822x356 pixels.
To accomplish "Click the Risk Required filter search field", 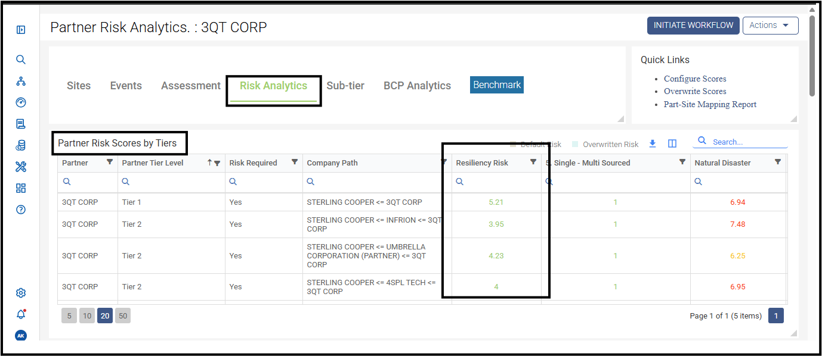I will click(264, 182).
